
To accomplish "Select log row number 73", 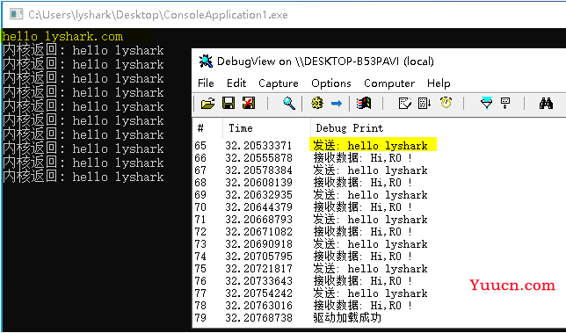I will pos(200,244).
